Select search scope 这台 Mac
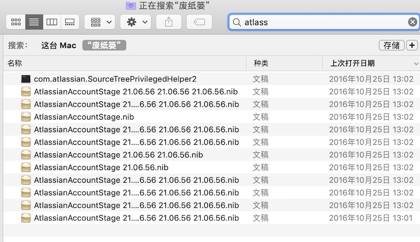The image size is (420, 242). [59, 45]
